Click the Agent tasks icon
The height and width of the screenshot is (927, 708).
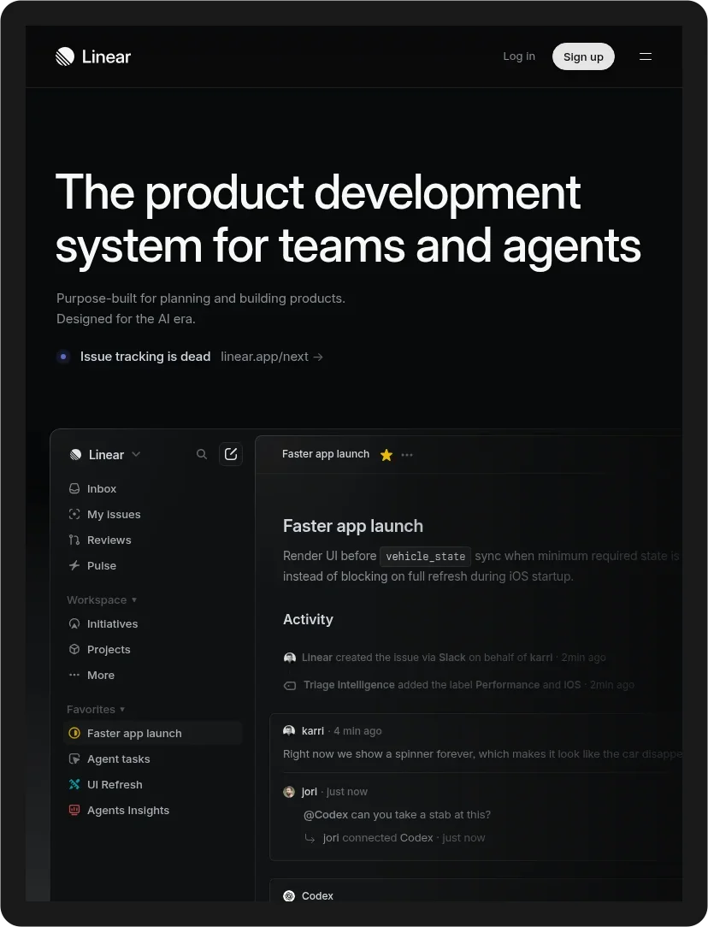[x=74, y=759]
